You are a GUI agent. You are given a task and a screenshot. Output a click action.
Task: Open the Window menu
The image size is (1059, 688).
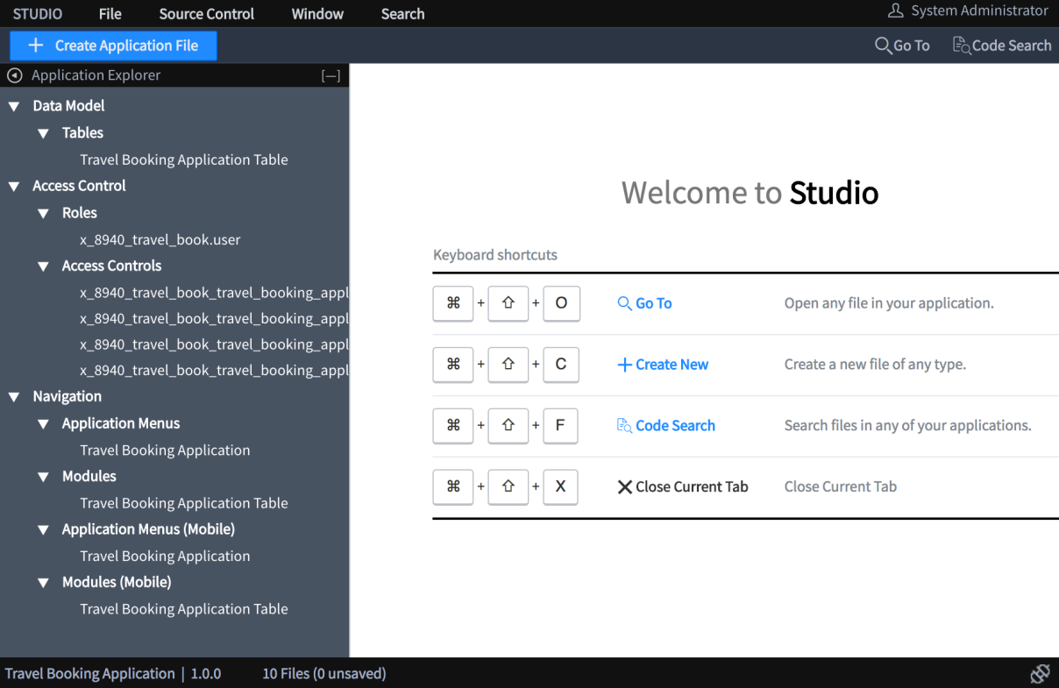click(x=316, y=13)
